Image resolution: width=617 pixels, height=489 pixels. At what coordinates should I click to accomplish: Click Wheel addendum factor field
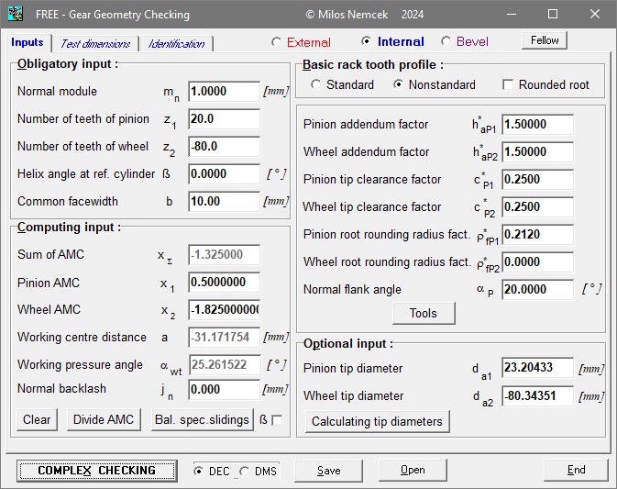(x=537, y=152)
